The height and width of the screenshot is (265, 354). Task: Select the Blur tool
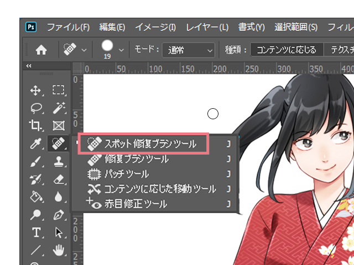click(59, 197)
